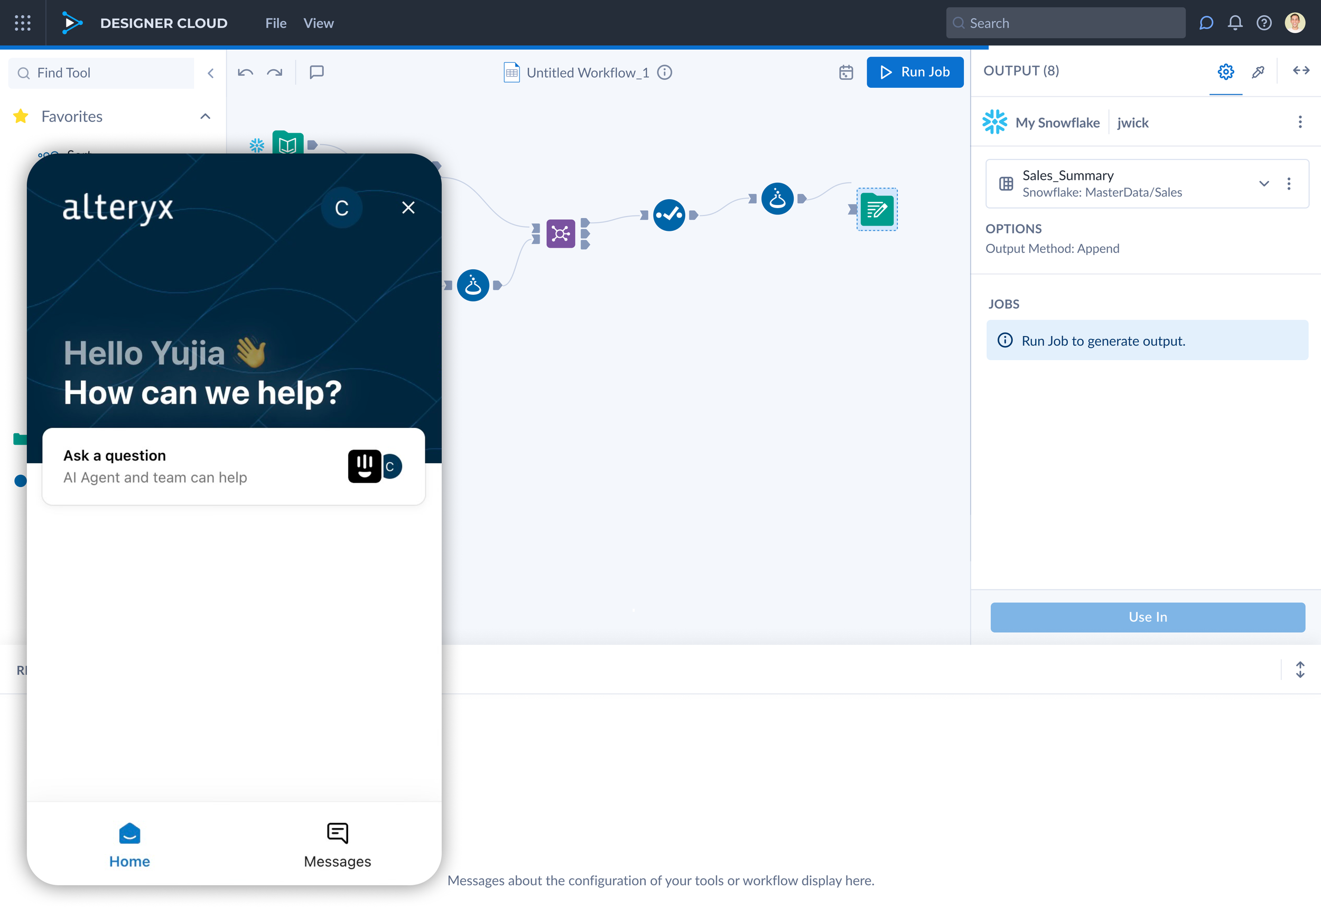Select the green Output tool node
The height and width of the screenshot is (908, 1321).
tap(877, 209)
